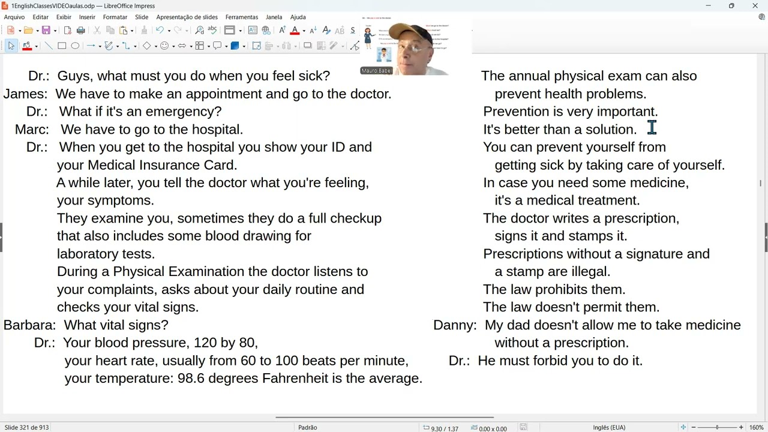
Task: Select the Lines and Arrows tool
Action: pos(91,46)
